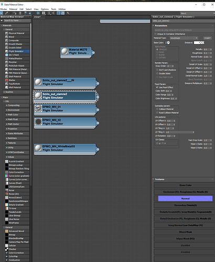Activate the eyedropper Pick Material tool
Image resolution: width=215 pixels, height=262 pixels.
pyautogui.click(x=6, y=13)
